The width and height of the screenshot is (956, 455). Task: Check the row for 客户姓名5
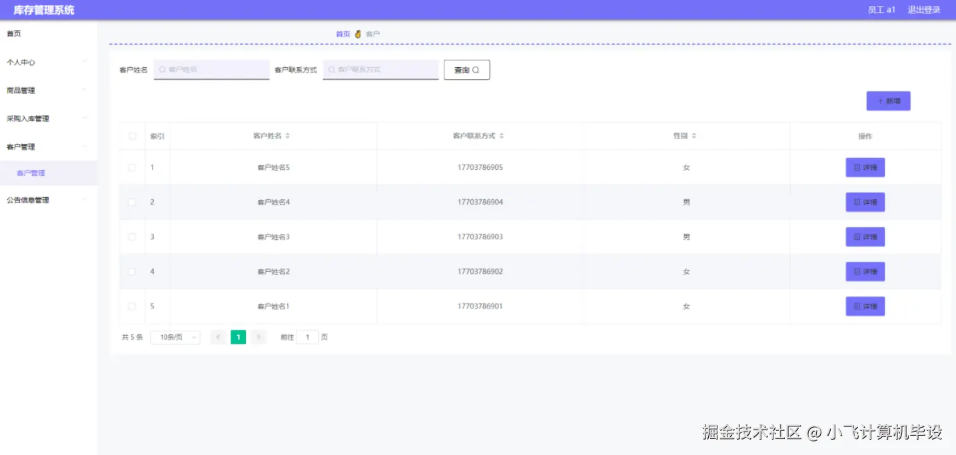tap(132, 168)
